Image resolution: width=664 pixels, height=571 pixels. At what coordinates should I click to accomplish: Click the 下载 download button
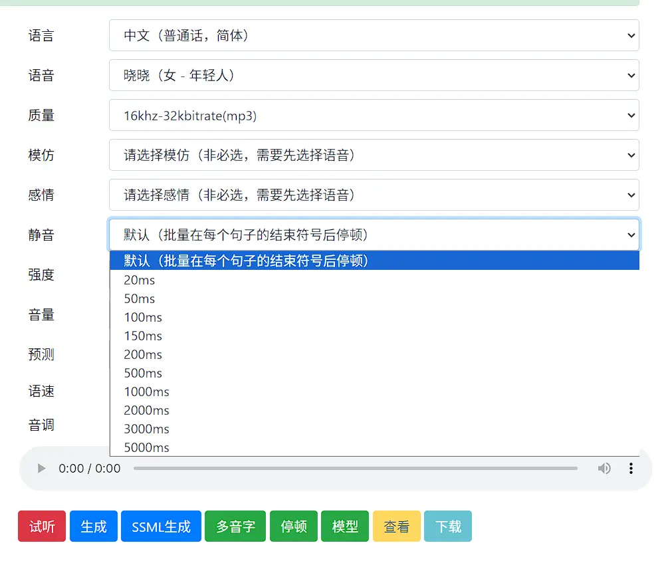tap(448, 526)
